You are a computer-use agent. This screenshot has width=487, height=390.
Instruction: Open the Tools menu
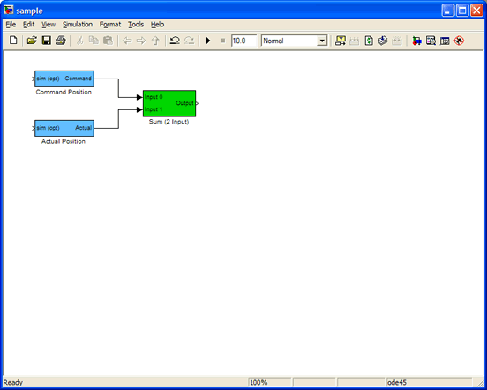pos(136,25)
